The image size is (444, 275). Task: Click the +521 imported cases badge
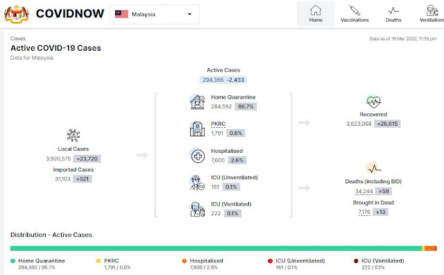(x=83, y=179)
